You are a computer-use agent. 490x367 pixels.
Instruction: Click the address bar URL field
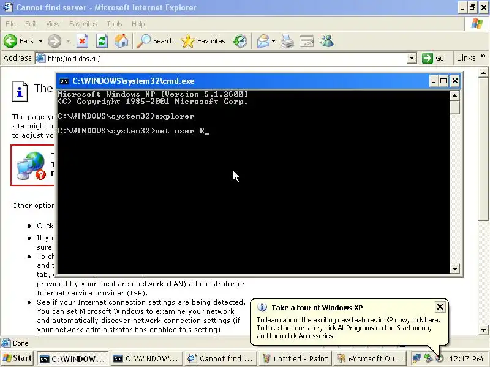tap(221, 58)
